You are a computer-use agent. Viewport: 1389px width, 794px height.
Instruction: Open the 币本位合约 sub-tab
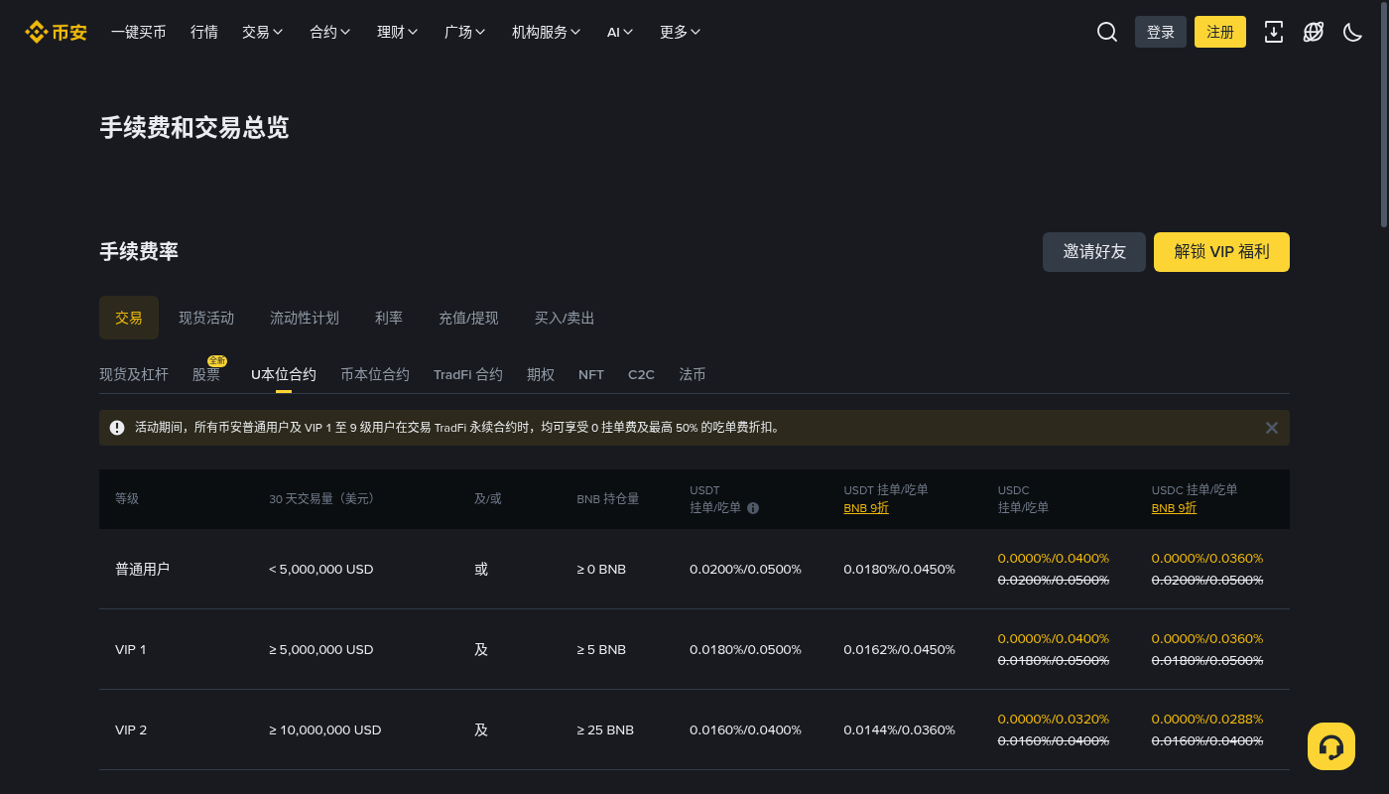(x=375, y=374)
